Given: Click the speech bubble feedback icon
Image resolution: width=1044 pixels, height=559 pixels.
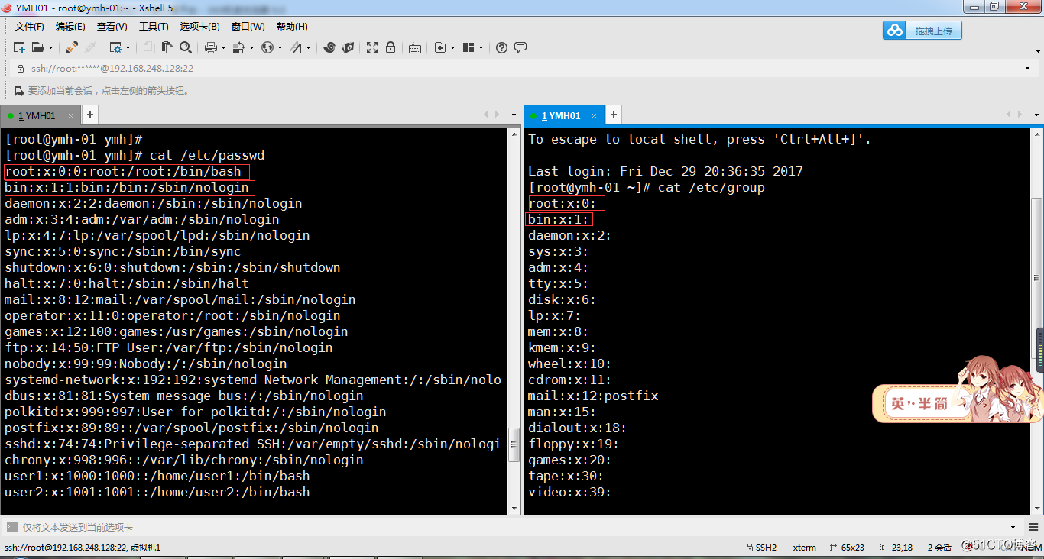Looking at the screenshot, I should click(520, 47).
